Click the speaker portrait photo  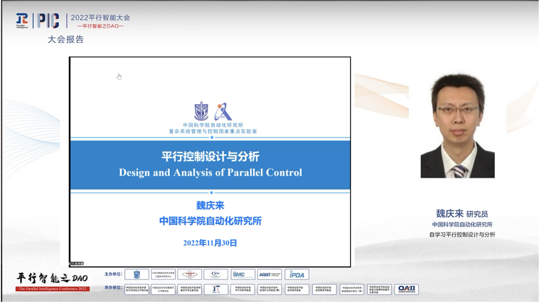point(457,126)
